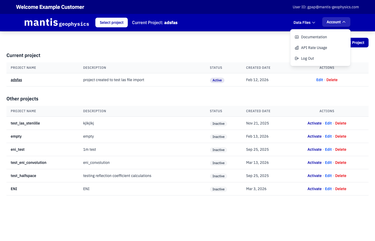Screen dimensions: 375x241
Task: Click the '1m test' description cell
Action: pyautogui.click(x=89, y=149)
